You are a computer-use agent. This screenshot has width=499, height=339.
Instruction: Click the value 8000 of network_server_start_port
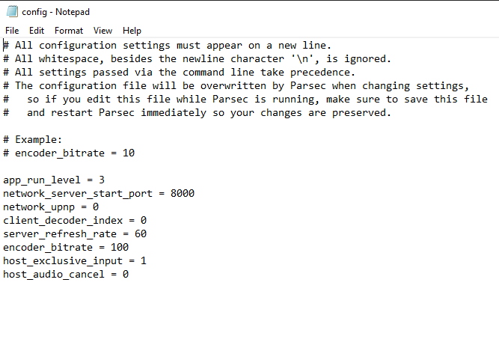point(183,194)
